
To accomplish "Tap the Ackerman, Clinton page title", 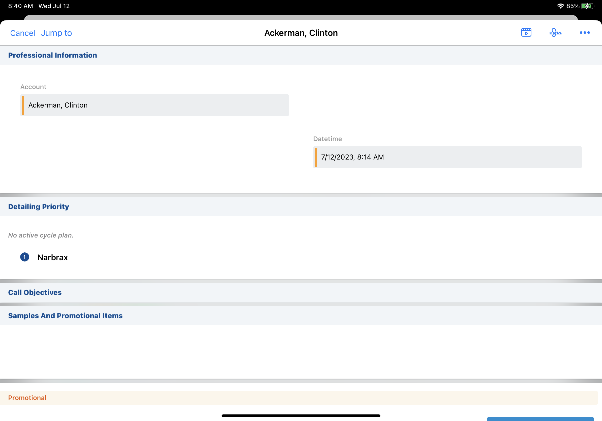I will (301, 33).
